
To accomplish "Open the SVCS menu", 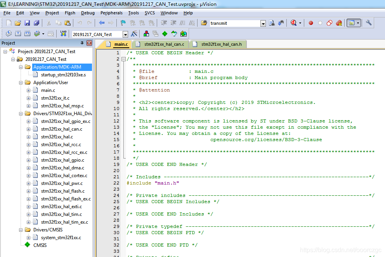I will coord(149,13).
